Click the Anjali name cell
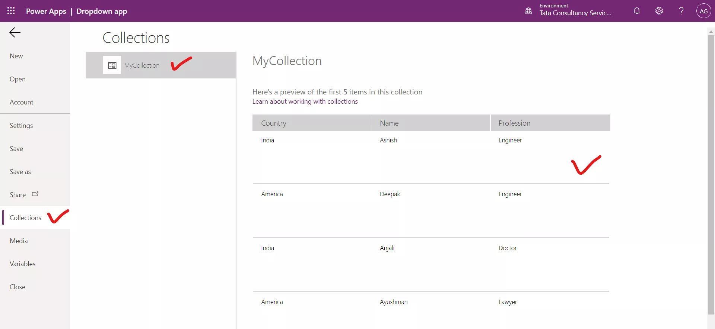The height and width of the screenshot is (329, 715). click(x=387, y=248)
